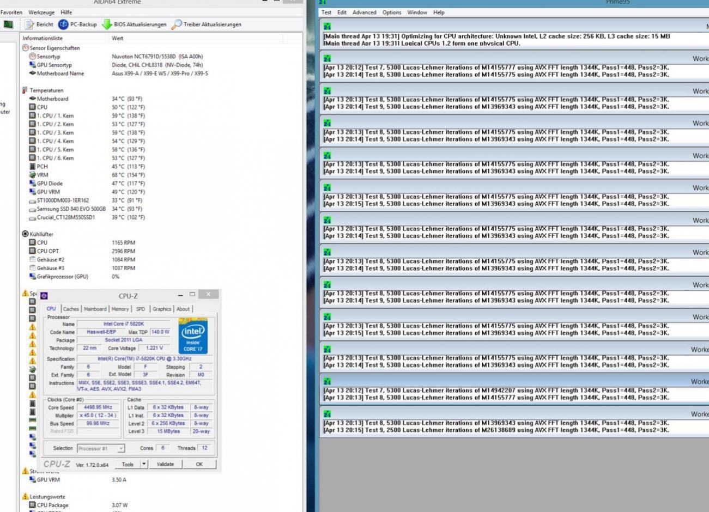This screenshot has width=709, height=512.
Task: Select the GPU Sensortyp row icon
Action: click(33, 65)
